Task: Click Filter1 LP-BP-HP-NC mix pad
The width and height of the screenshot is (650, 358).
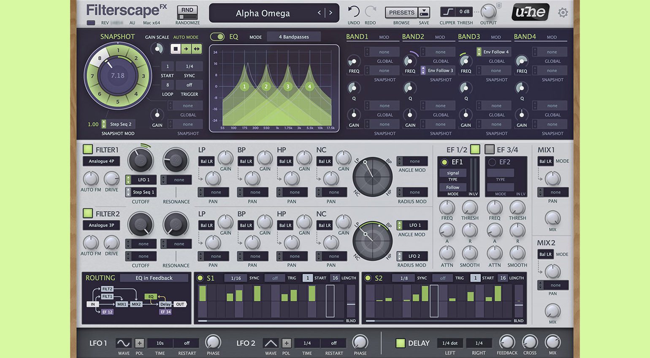Action: 372,177
